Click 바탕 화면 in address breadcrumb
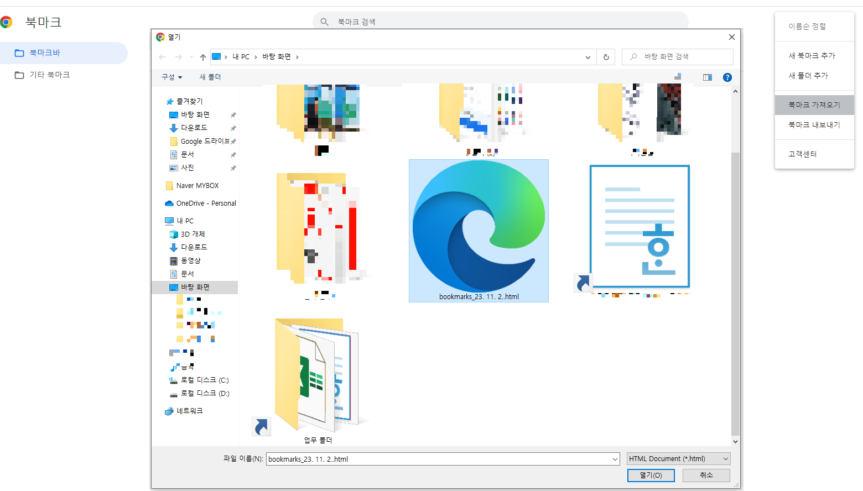863x491 pixels. tap(277, 57)
